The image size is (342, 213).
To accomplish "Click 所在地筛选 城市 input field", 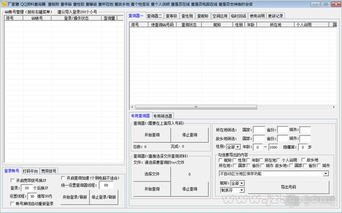I will tap(305, 130).
